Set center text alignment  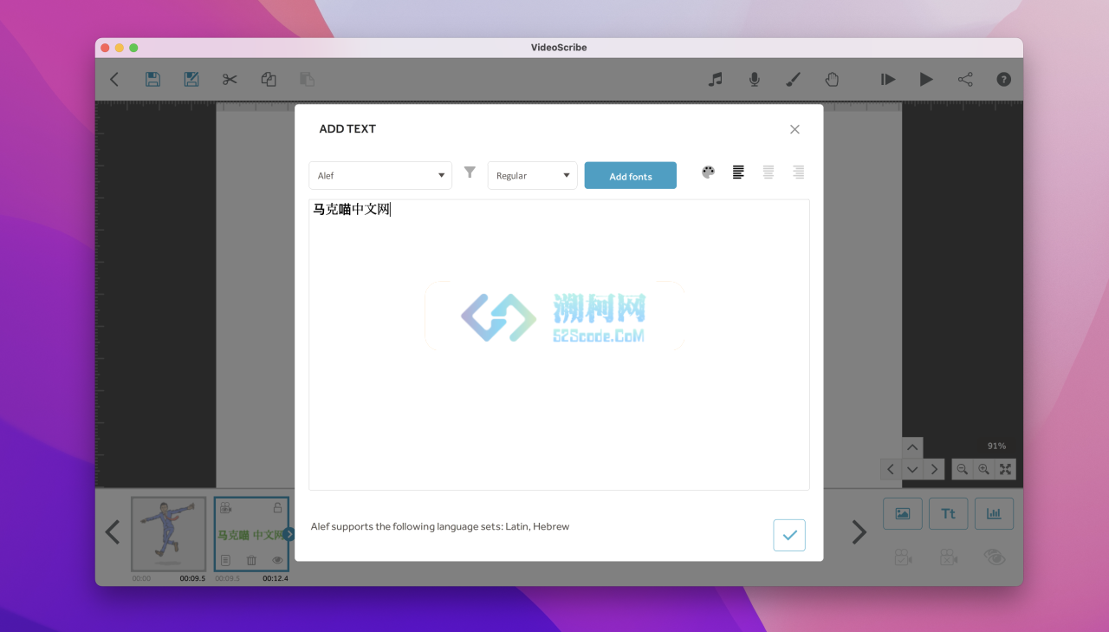click(x=769, y=173)
